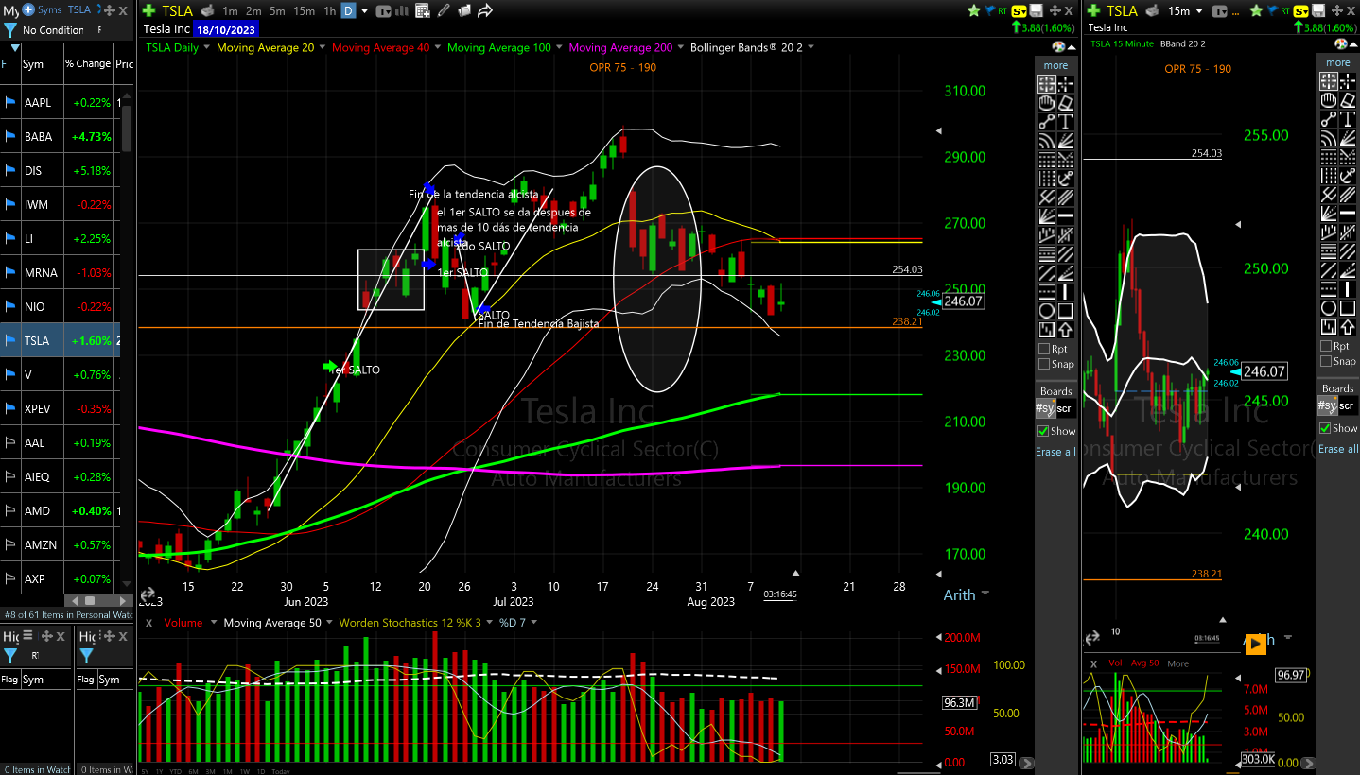Open the Arith scale dropdown

pos(985,594)
